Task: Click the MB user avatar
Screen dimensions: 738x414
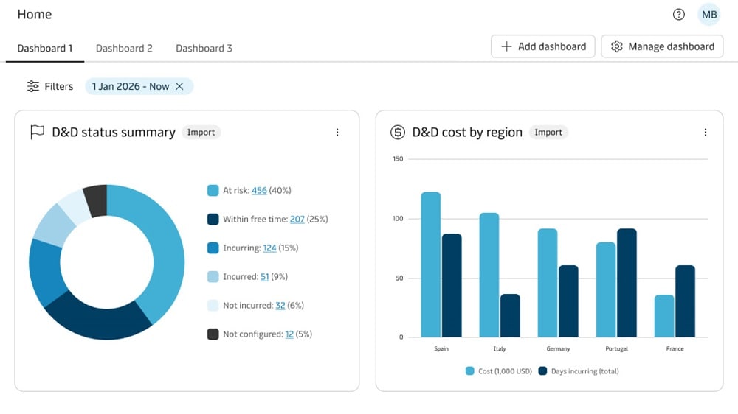Action: tap(709, 15)
